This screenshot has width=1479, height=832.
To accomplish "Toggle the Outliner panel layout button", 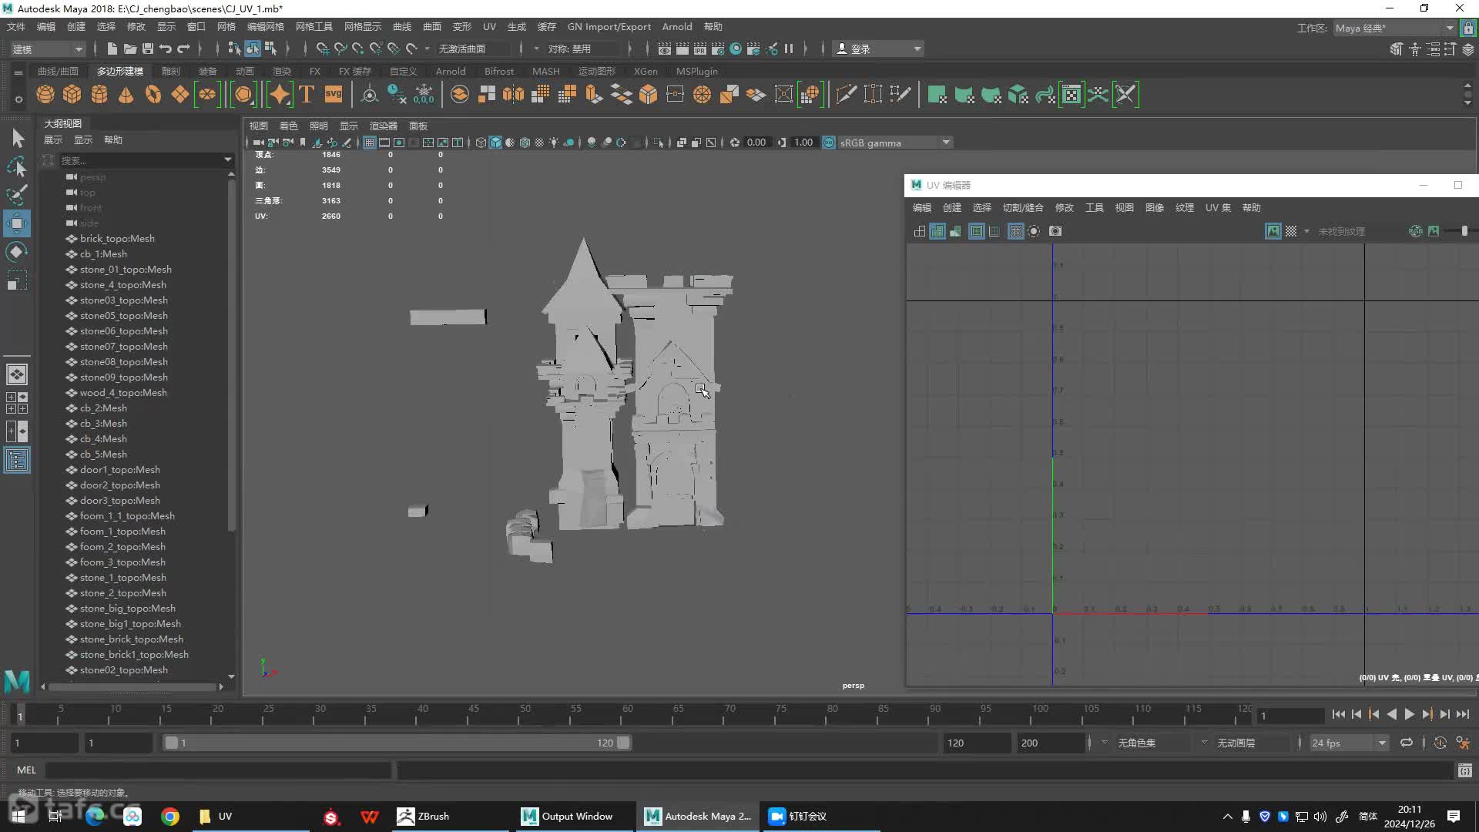I will click(x=17, y=461).
